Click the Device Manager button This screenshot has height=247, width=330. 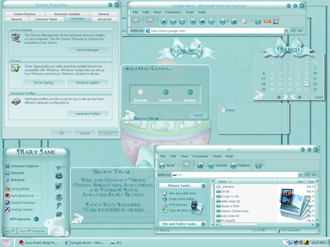88,50
